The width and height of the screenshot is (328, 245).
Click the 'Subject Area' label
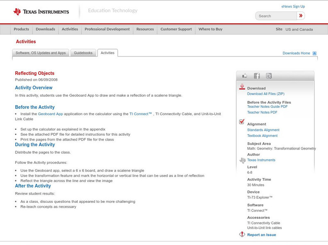(x=259, y=144)
